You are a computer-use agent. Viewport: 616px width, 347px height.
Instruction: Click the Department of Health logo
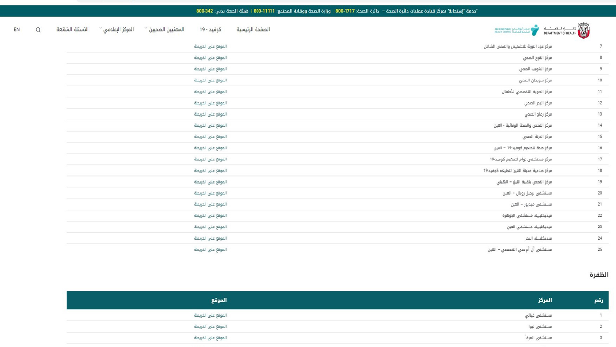tap(567, 30)
